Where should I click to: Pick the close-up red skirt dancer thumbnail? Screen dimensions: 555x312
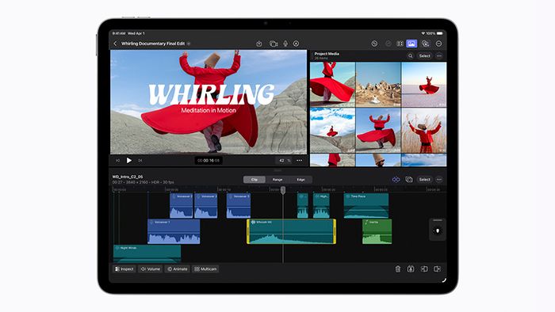point(332,84)
